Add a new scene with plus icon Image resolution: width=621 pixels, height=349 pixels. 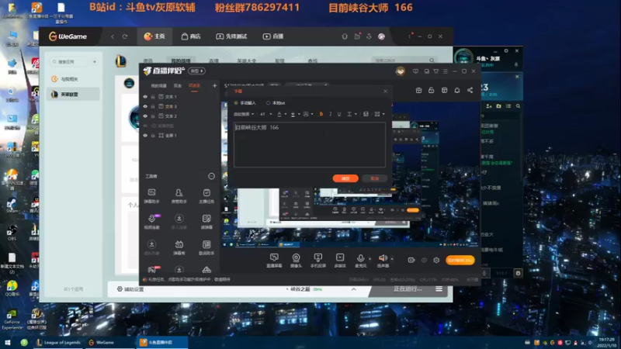[x=215, y=85]
